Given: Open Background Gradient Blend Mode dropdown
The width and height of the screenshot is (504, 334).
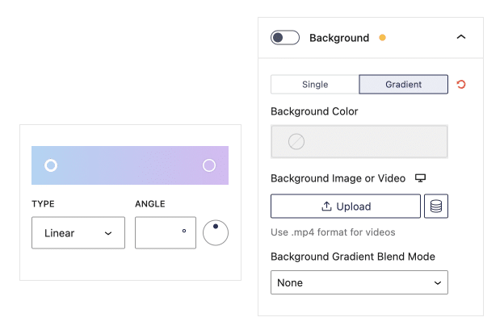Looking at the screenshot, I should pyautogui.click(x=359, y=282).
